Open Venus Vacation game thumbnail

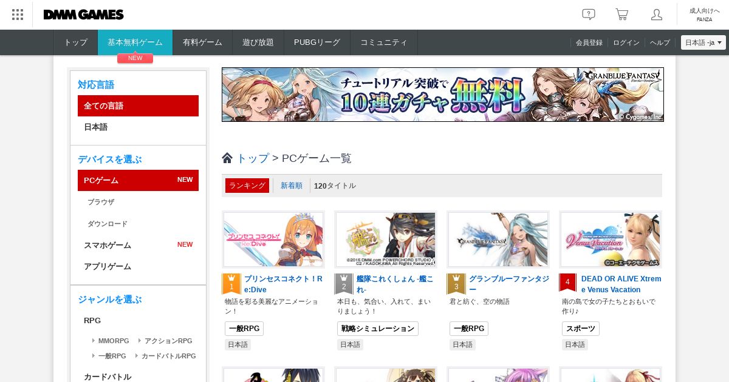(x=611, y=240)
